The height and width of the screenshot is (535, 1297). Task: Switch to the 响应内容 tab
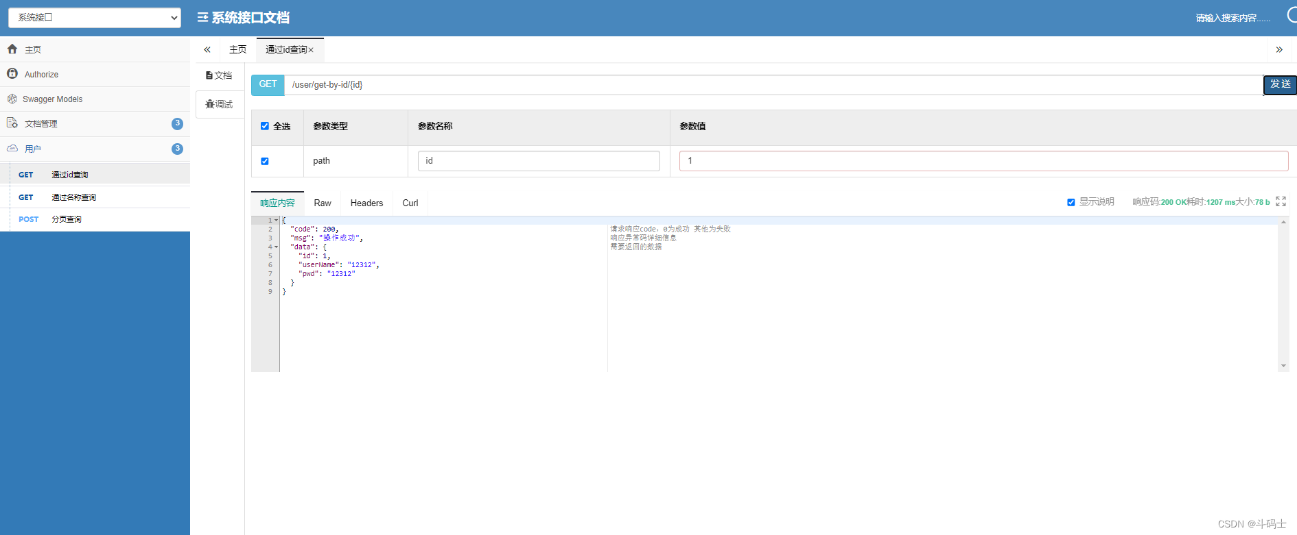[277, 203]
